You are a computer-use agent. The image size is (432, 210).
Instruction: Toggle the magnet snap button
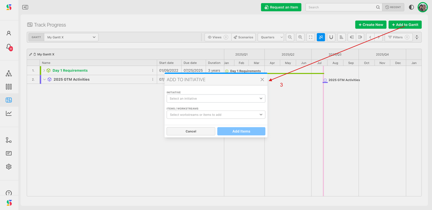point(331,37)
